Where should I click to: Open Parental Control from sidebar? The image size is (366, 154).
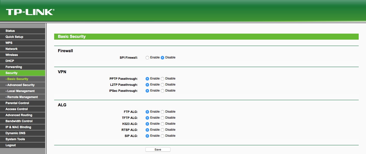coord(17,103)
